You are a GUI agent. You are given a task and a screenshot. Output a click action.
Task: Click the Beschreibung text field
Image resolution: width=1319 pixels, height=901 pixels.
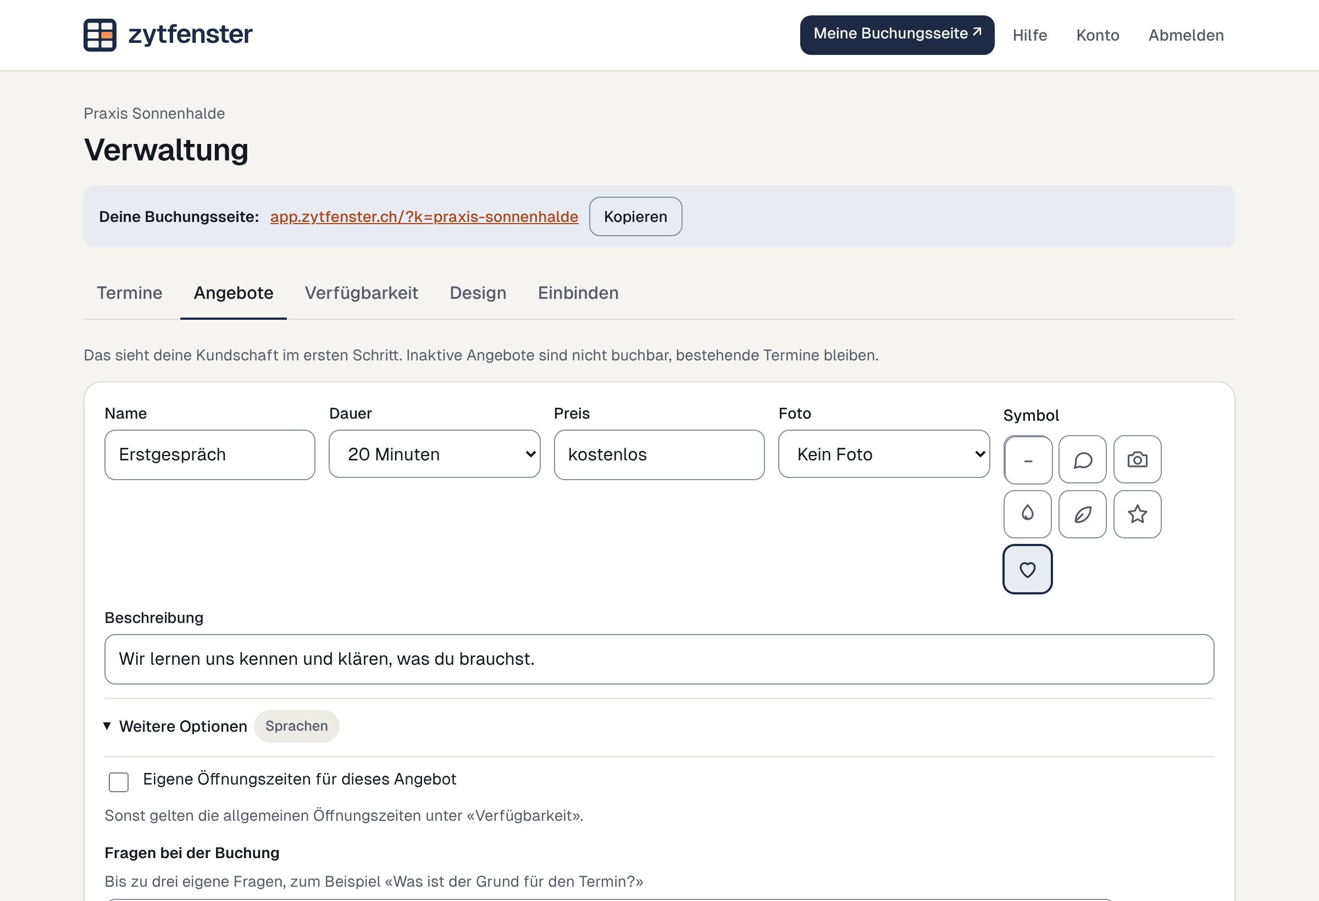[x=659, y=659]
